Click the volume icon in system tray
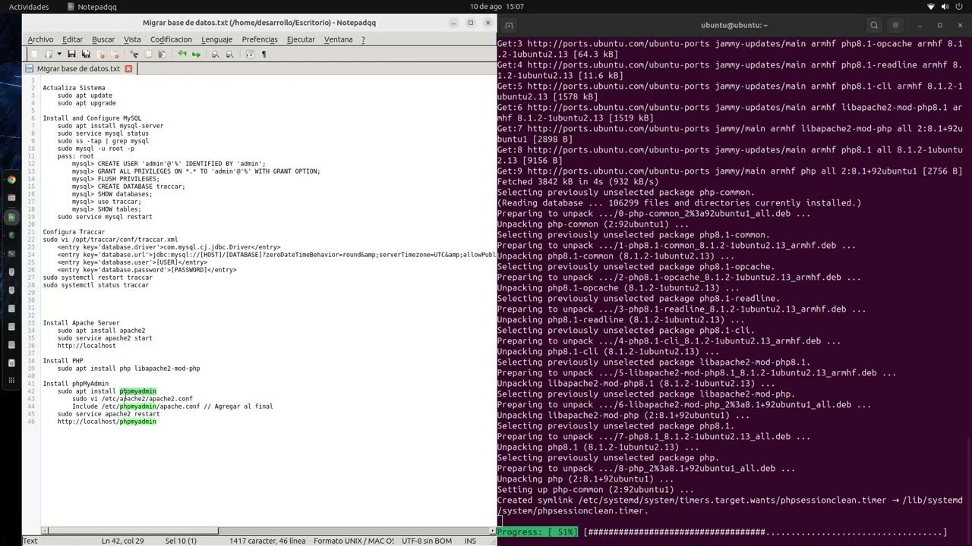The width and height of the screenshot is (972, 546). [946, 7]
